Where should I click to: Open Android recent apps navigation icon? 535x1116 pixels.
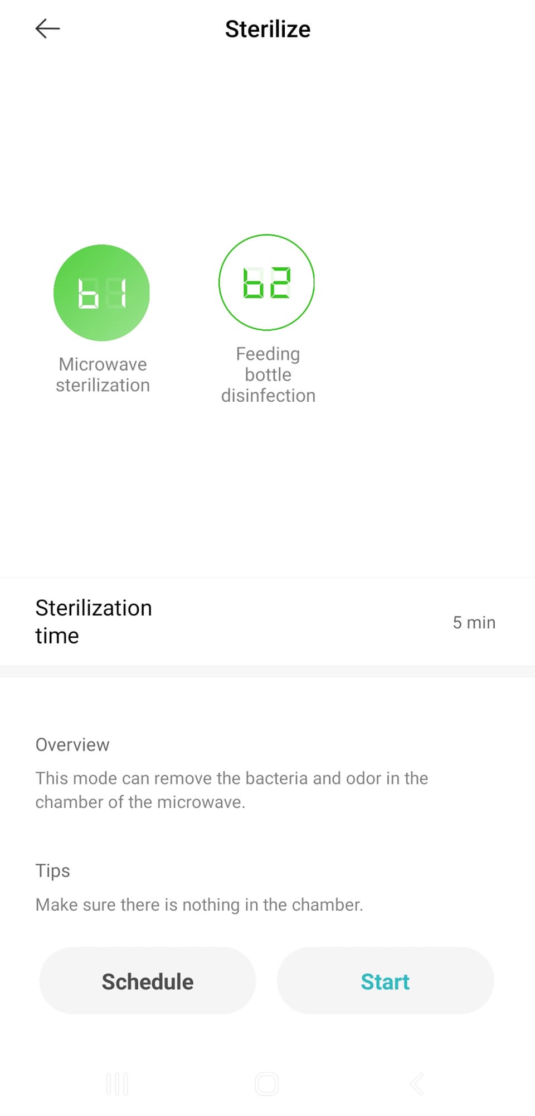[117, 1084]
